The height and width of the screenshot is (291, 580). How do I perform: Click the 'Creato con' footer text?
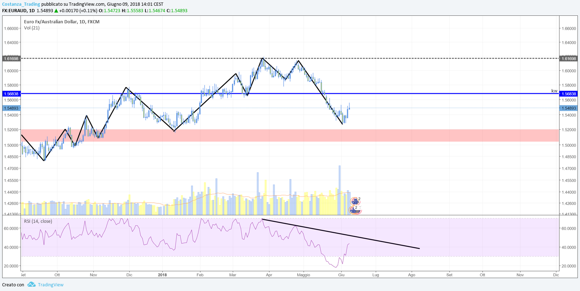pos(13,285)
